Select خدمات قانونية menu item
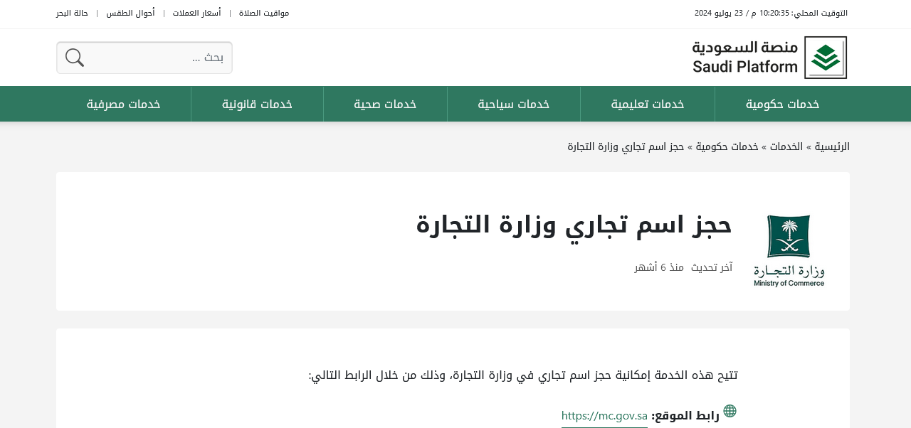Viewport: 911px width, 428px height. pyautogui.click(x=257, y=105)
